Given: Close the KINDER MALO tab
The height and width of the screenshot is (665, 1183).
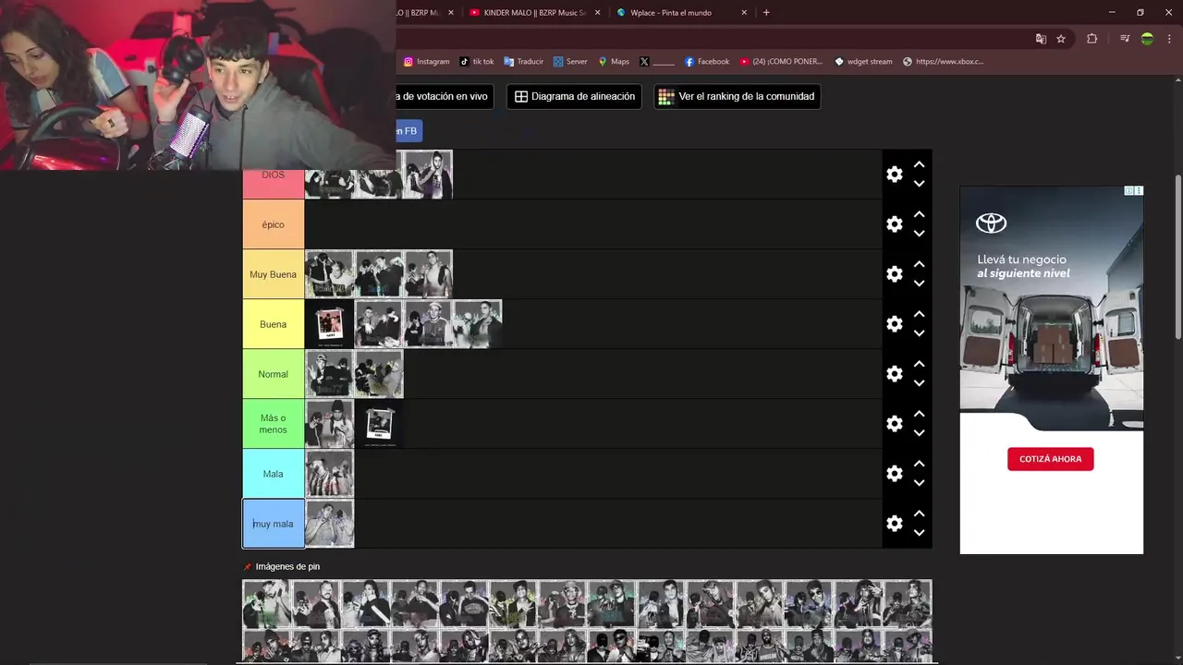Looking at the screenshot, I should [x=597, y=12].
